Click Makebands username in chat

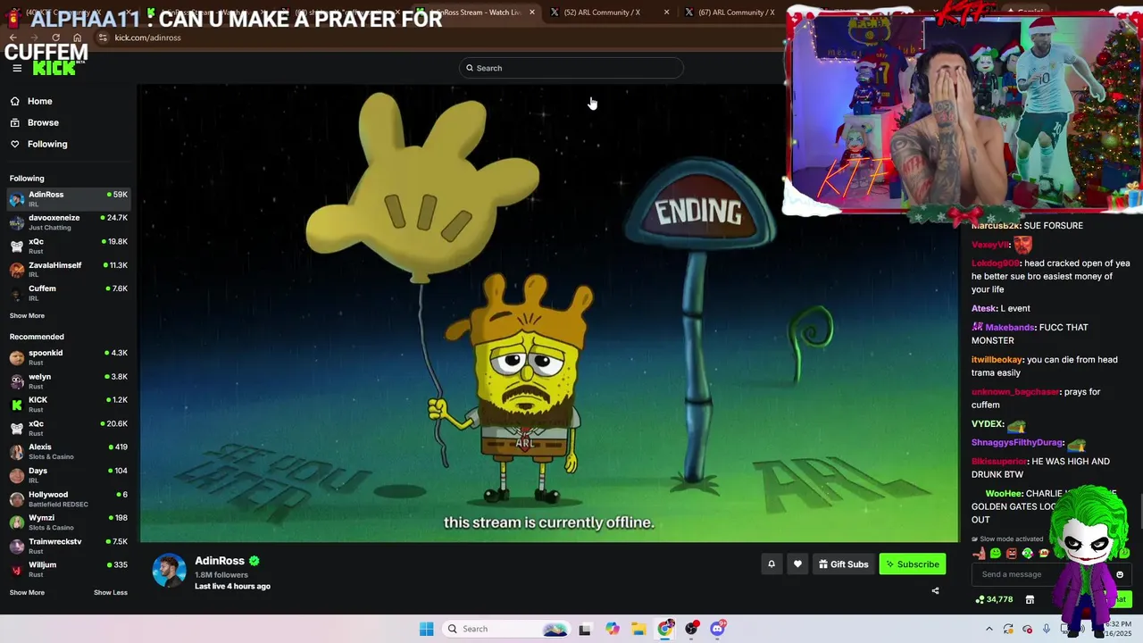[1009, 328]
